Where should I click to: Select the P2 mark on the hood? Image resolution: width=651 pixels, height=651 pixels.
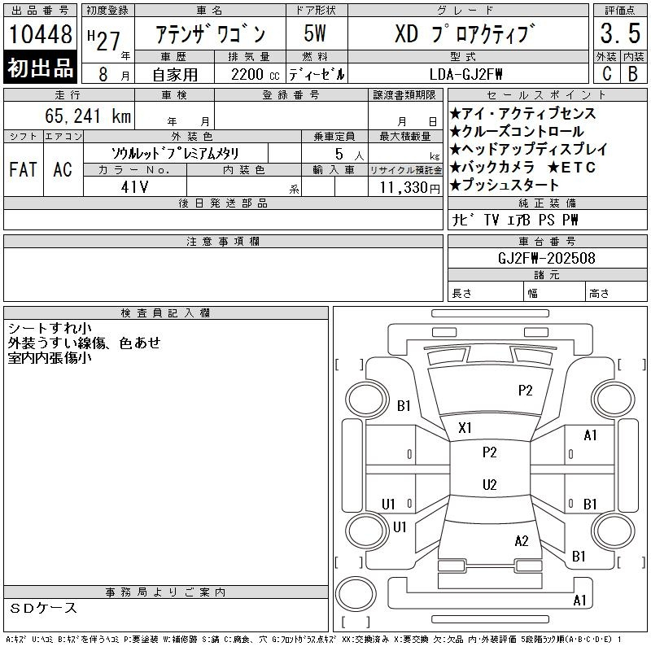(525, 391)
